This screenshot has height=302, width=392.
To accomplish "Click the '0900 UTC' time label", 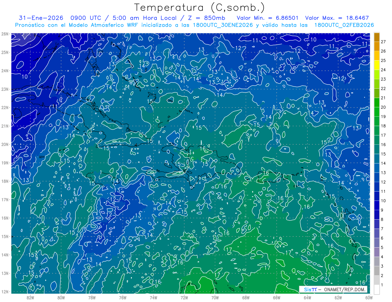I will (x=86, y=18).
